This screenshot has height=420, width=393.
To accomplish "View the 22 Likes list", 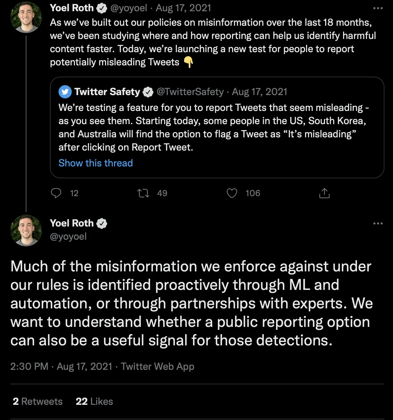I will 94,402.
